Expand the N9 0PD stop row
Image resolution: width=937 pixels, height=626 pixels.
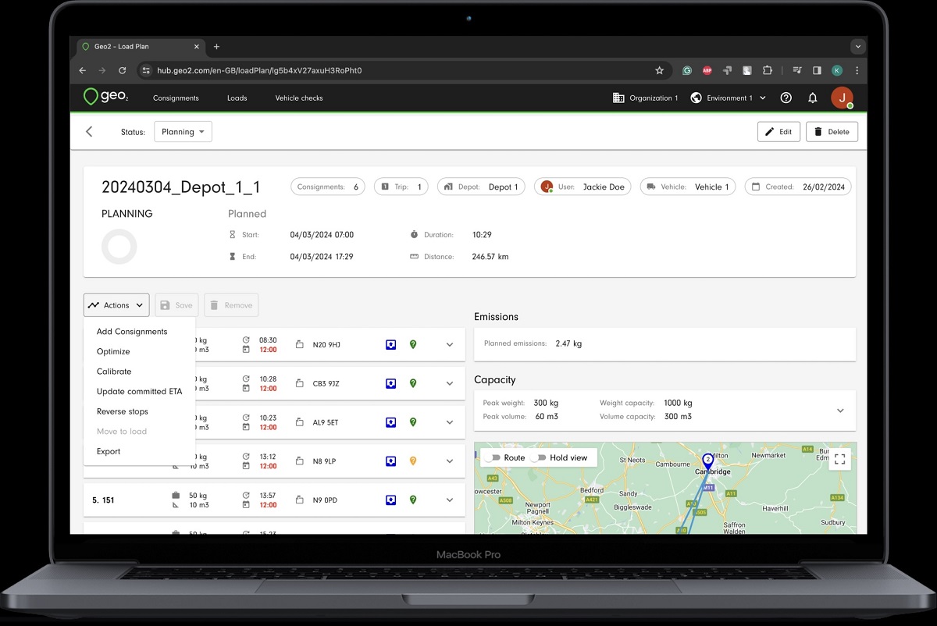450,500
